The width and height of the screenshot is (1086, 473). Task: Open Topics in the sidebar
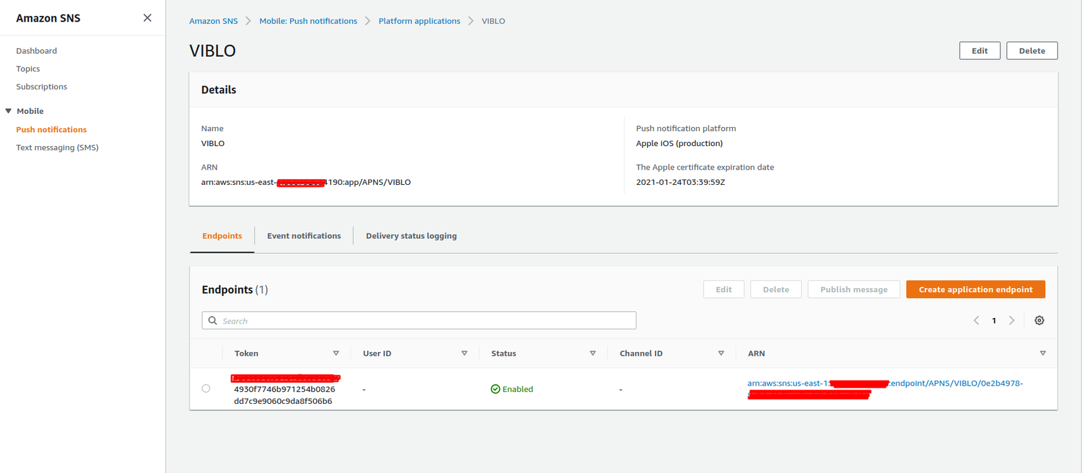(28, 68)
